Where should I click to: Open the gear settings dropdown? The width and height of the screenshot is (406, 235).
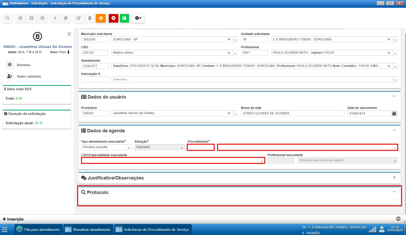coord(138,18)
